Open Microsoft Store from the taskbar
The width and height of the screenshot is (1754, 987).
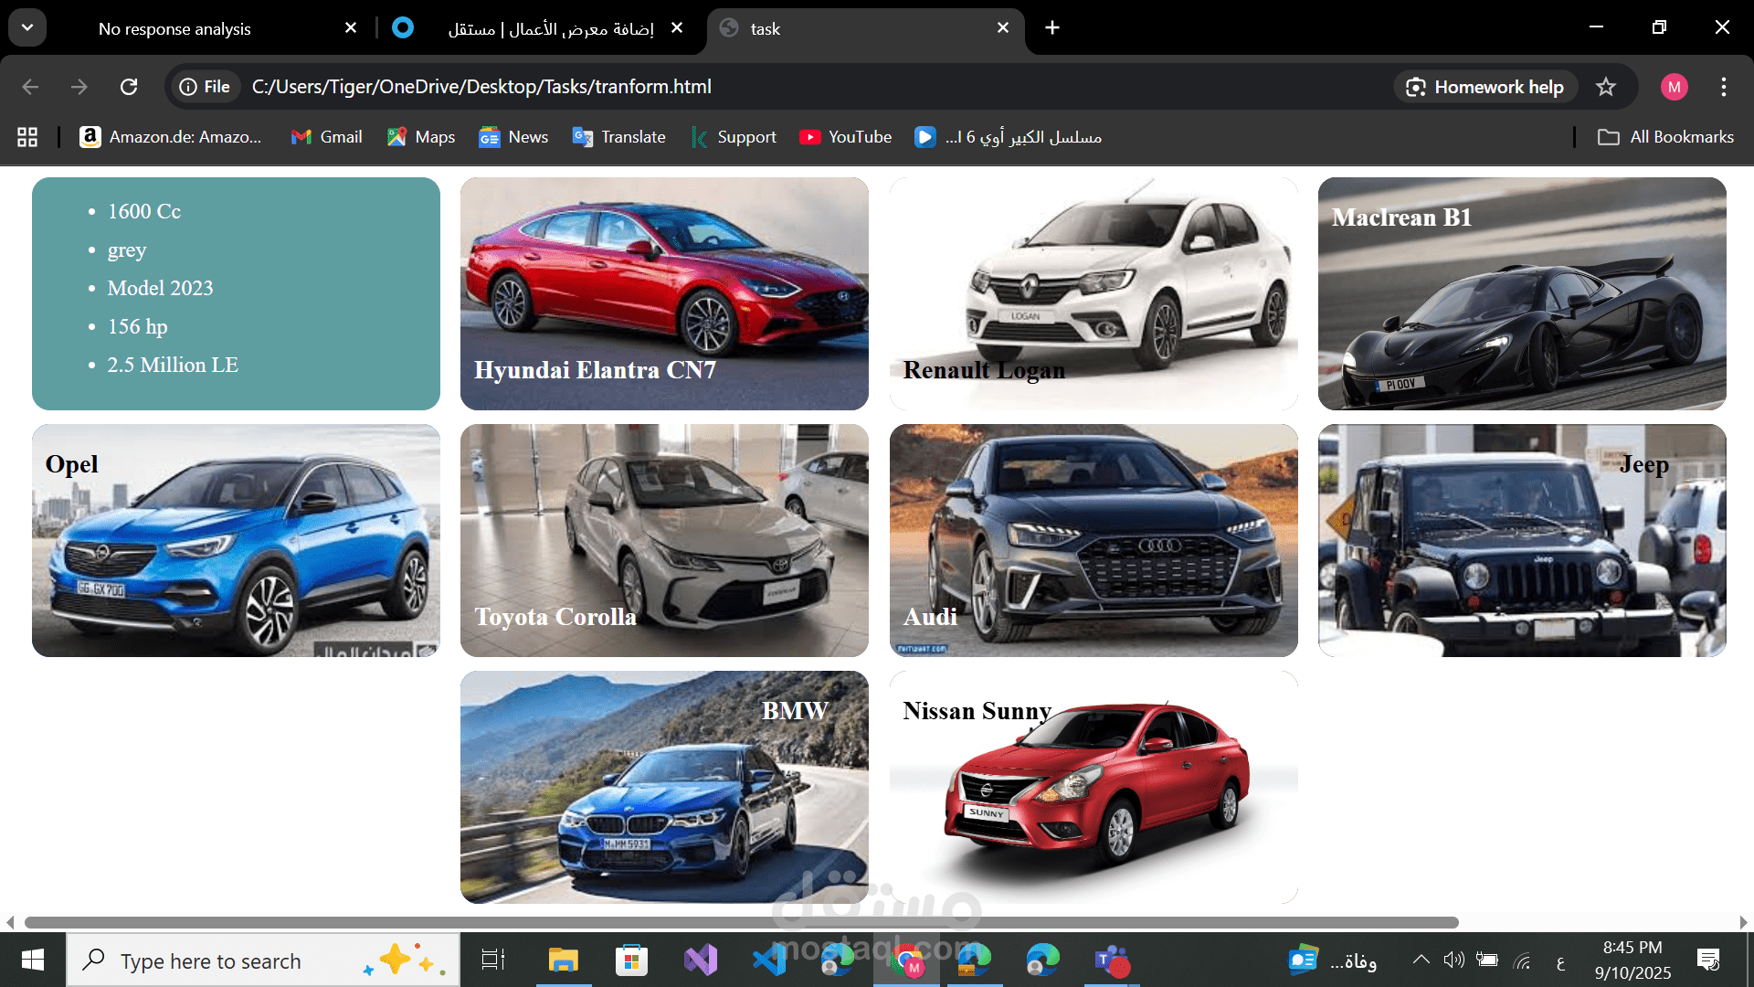point(631,960)
